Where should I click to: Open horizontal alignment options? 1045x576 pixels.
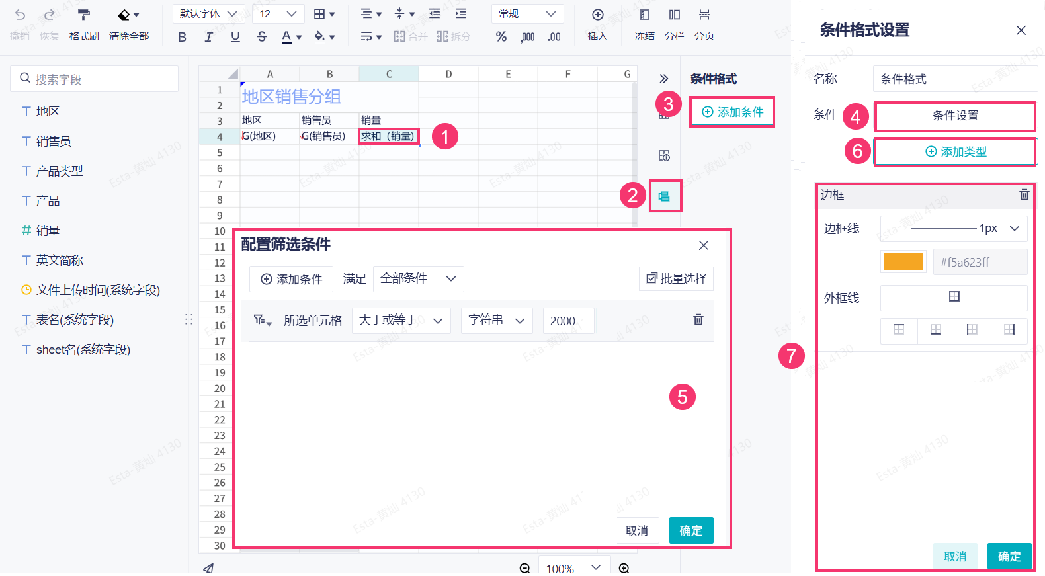point(371,14)
